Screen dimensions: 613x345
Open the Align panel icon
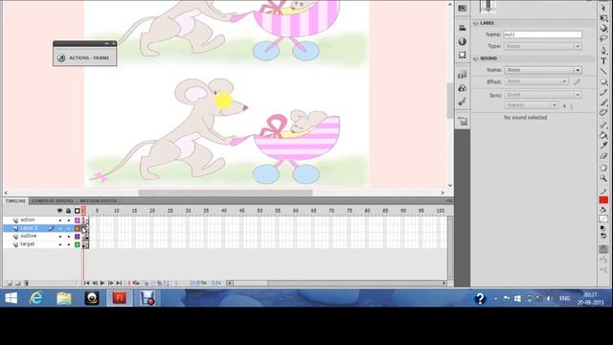(462, 28)
